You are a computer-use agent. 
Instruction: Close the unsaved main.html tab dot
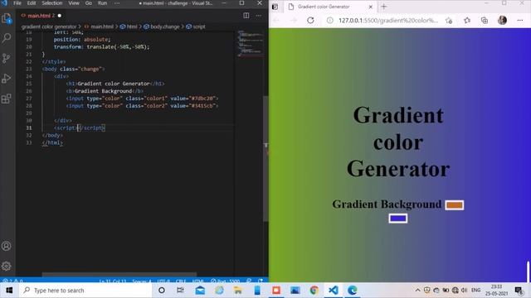click(60, 16)
